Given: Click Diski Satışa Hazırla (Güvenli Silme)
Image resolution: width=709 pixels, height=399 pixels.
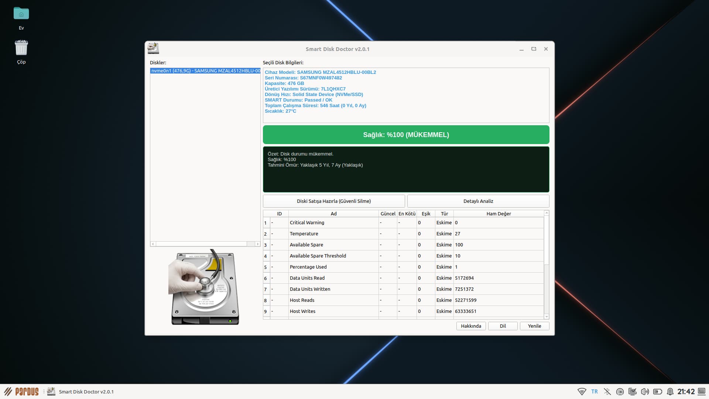Looking at the screenshot, I should (x=333, y=201).
